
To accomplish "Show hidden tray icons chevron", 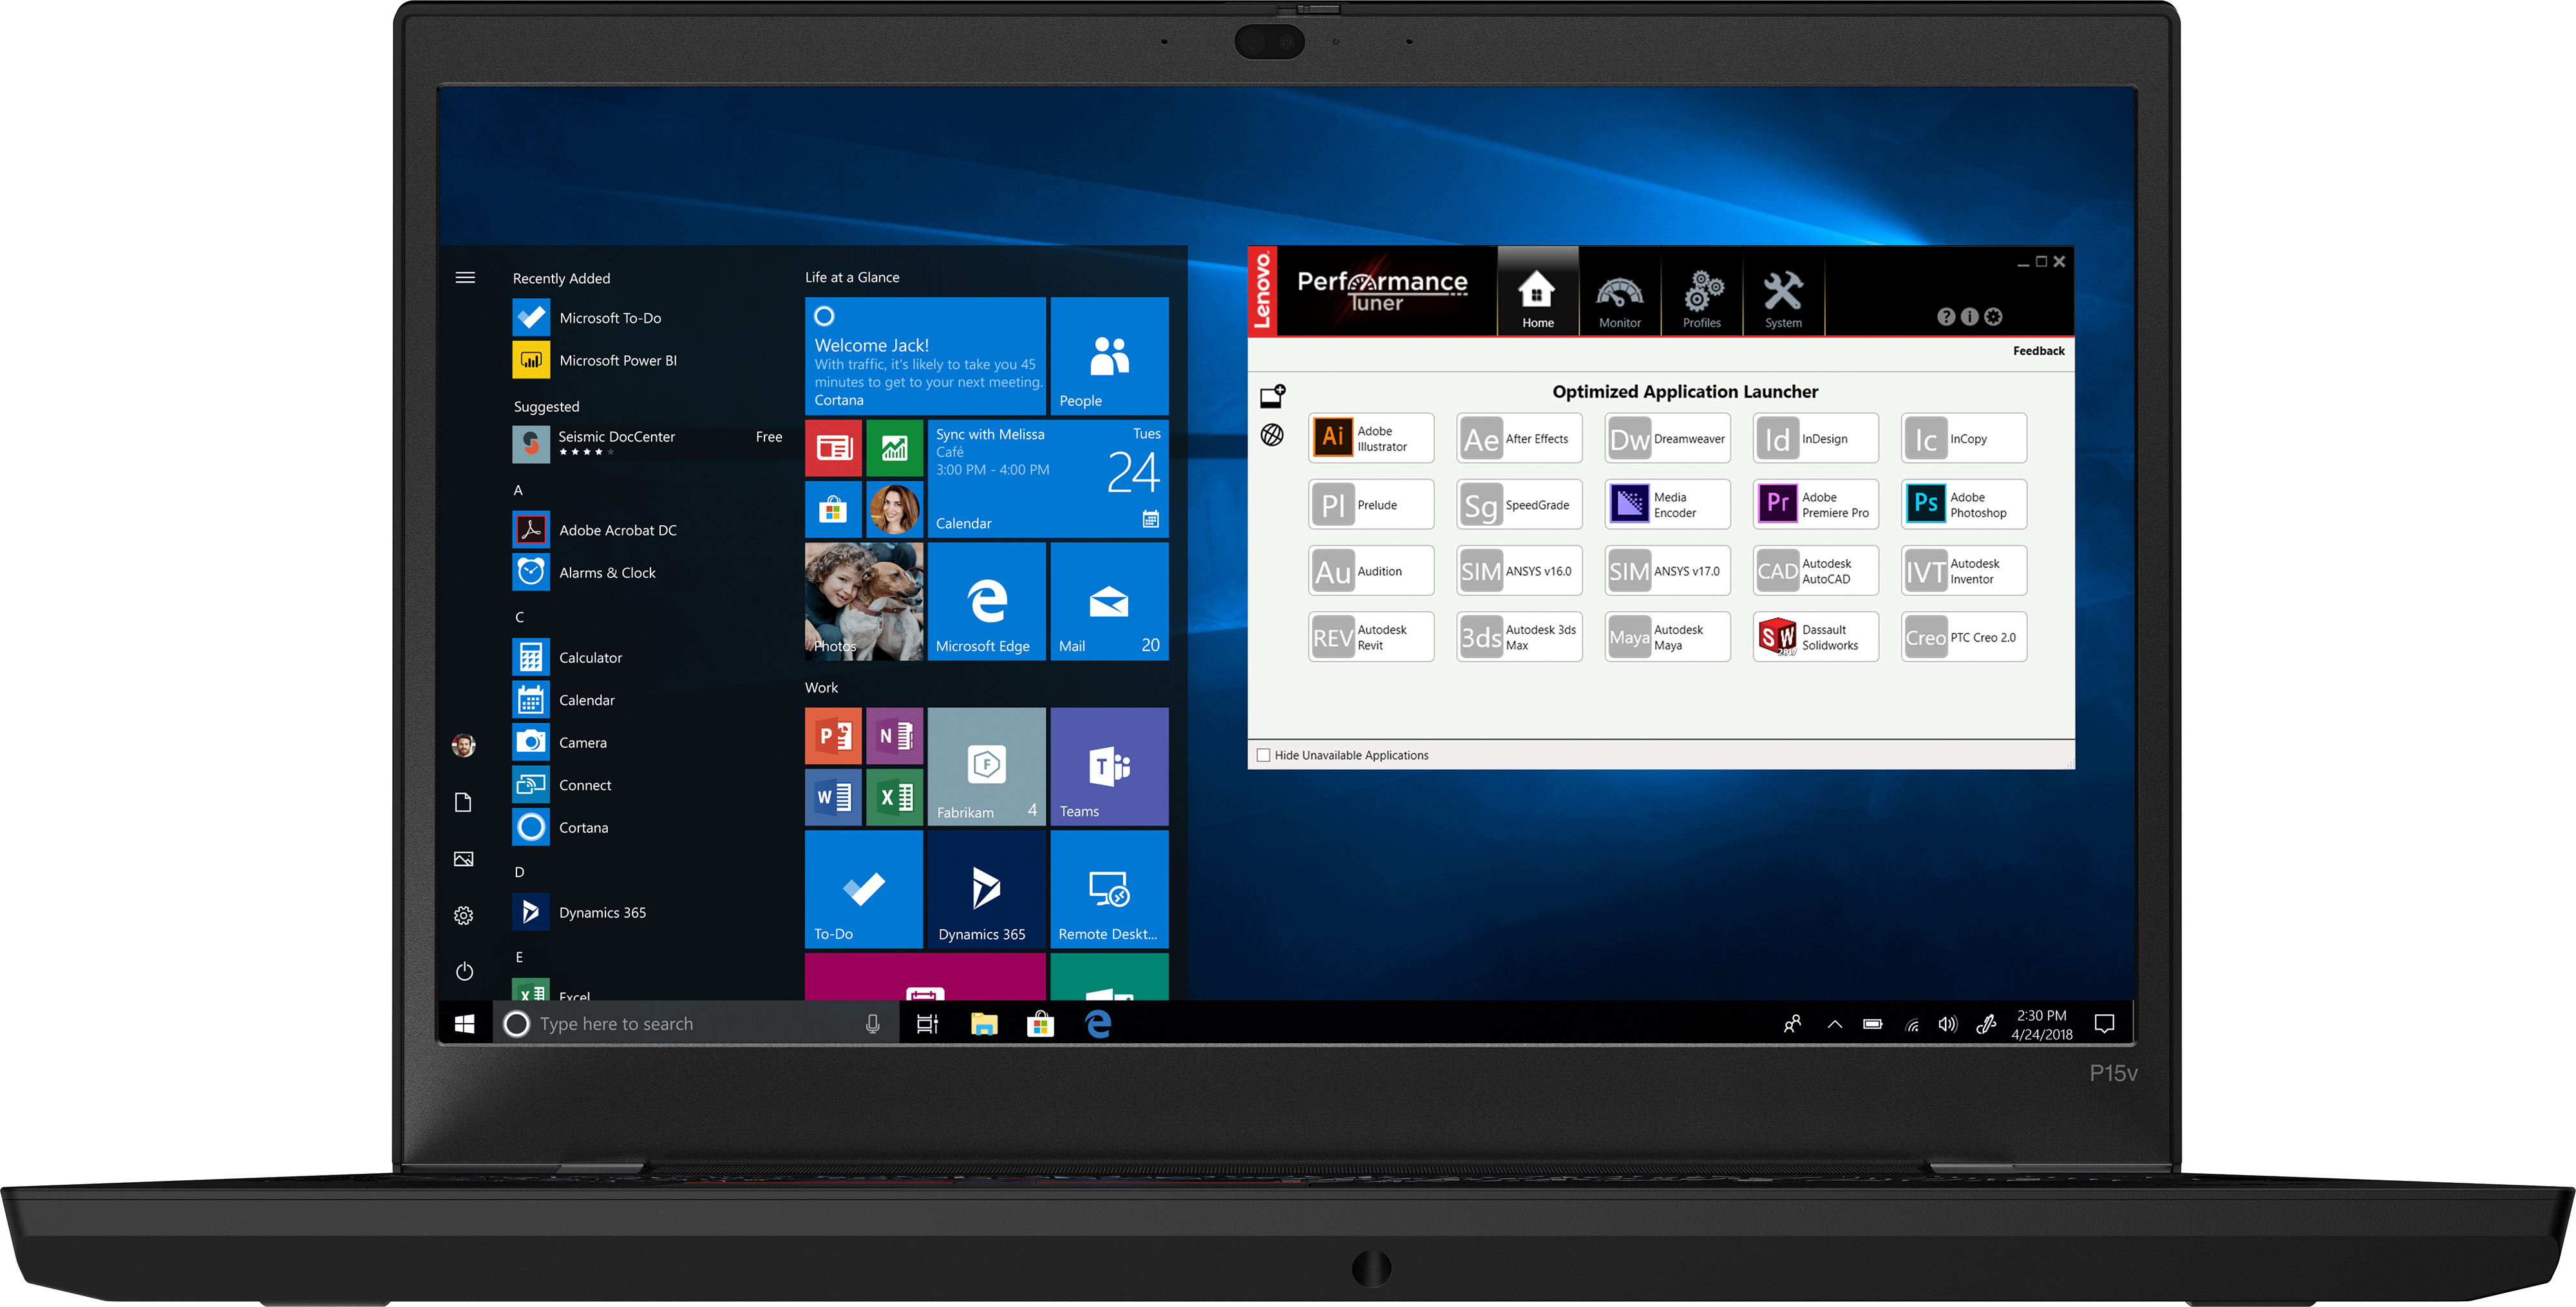I will click(1834, 1024).
